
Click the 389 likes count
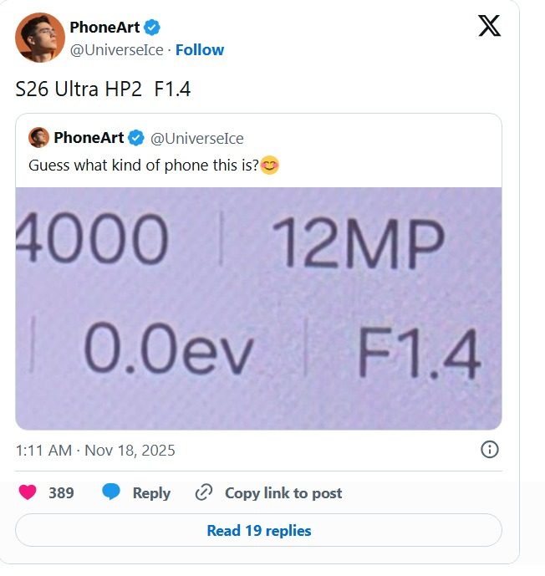click(61, 493)
